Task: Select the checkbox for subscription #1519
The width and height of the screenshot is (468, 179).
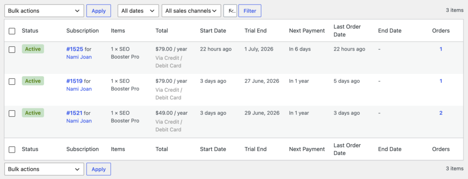Action: (x=12, y=82)
